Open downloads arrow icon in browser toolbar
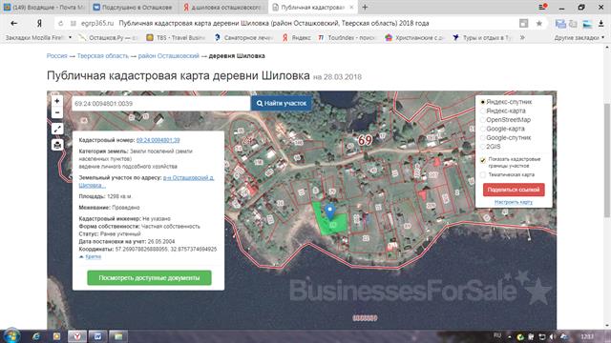611x343 pixels. [601, 23]
